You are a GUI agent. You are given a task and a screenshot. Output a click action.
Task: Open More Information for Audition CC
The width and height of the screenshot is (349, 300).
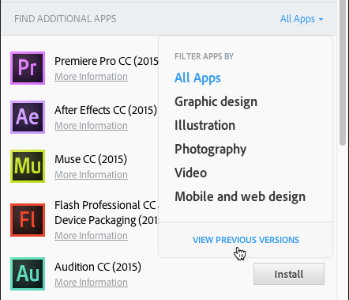pos(91,283)
